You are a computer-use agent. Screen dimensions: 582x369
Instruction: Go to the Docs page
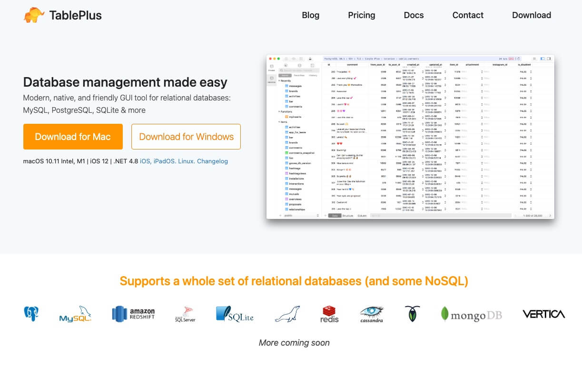(x=414, y=15)
